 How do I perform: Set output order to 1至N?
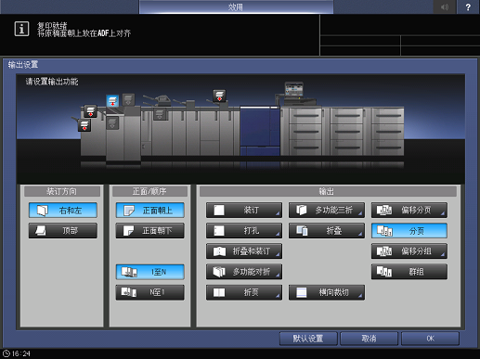(150, 272)
